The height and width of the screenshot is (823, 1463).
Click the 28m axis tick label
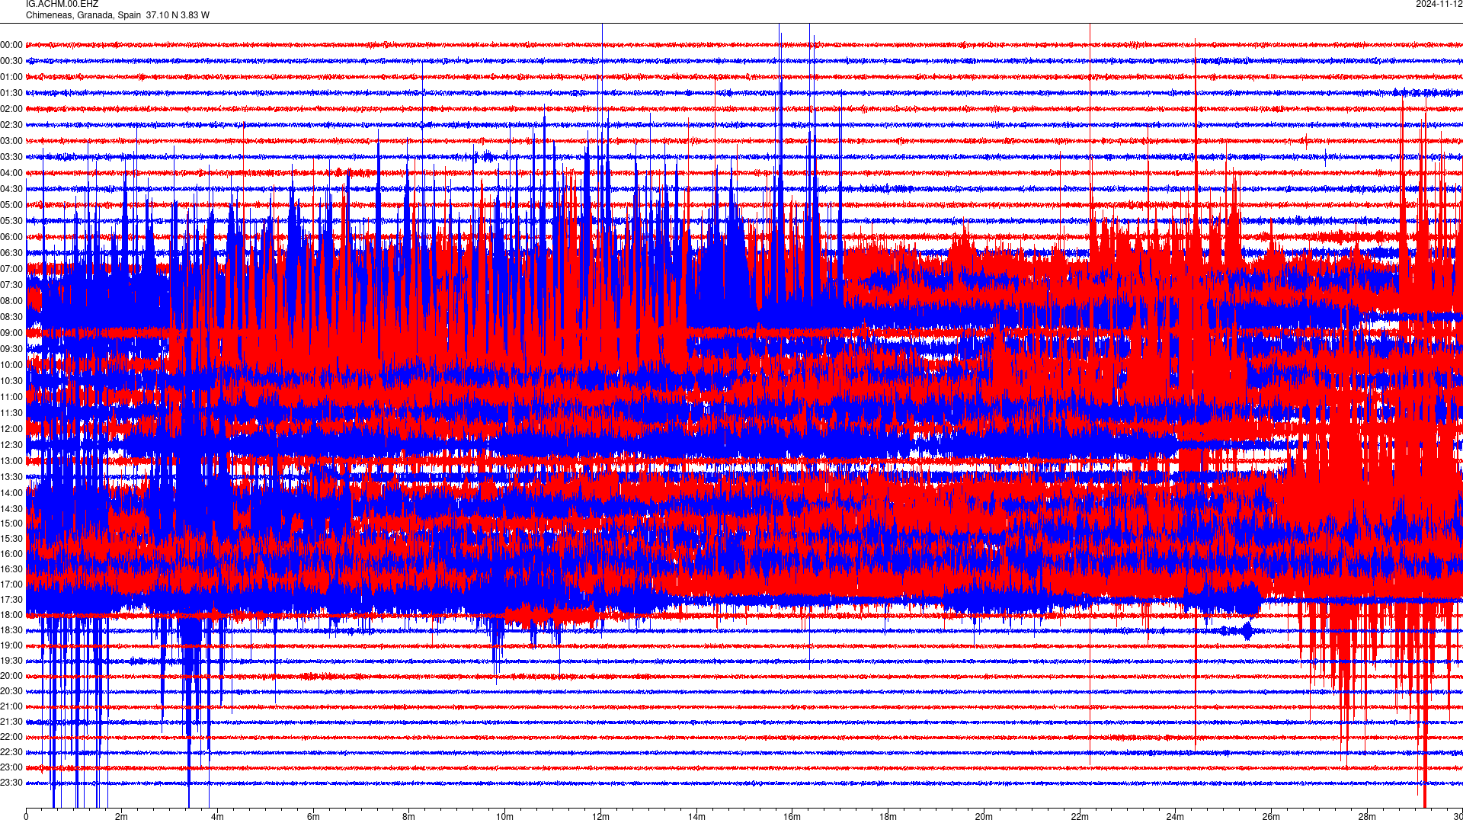pos(1367,817)
